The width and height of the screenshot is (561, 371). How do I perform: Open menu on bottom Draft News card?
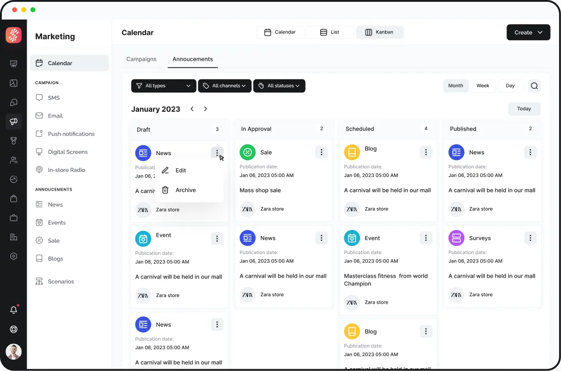[x=217, y=324]
